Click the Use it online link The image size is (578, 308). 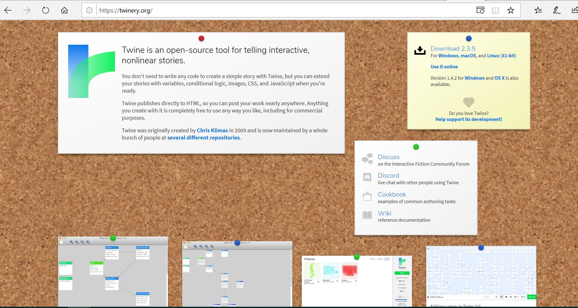[444, 67]
